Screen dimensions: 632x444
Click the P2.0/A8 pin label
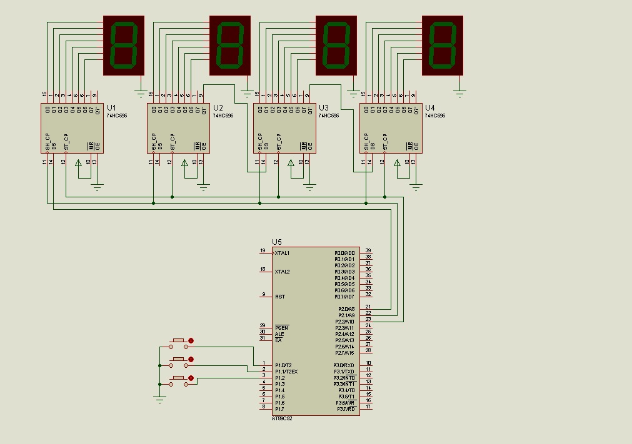(x=346, y=309)
